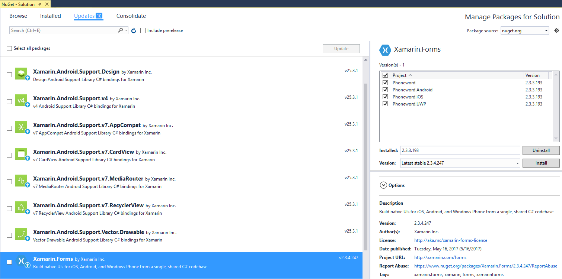This screenshot has width=562, height=279.
Task: Open the xamarin-forms-license link
Action: (451, 240)
